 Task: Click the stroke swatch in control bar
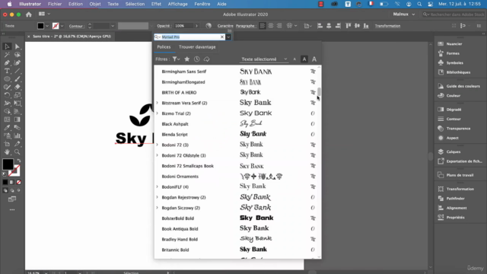click(56, 26)
